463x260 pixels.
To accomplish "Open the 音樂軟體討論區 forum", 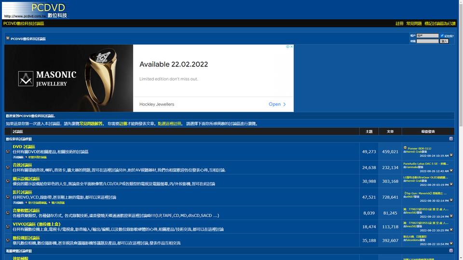I will click(x=26, y=210).
